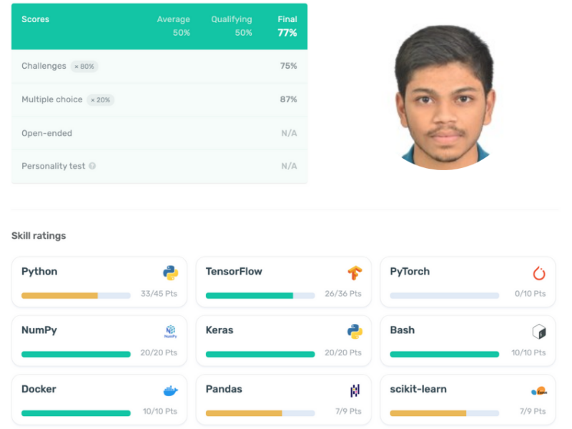Image resolution: width=572 pixels, height=429 pixels.
Task: Click the 7/9 Pts scikit-learn score
Action: [x=533, y=412]
